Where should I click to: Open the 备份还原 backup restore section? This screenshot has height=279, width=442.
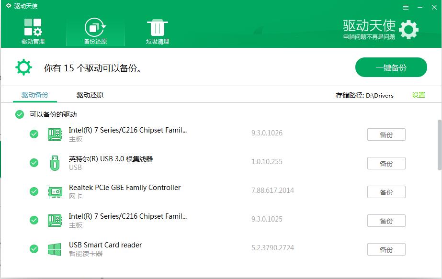point(95,32)
